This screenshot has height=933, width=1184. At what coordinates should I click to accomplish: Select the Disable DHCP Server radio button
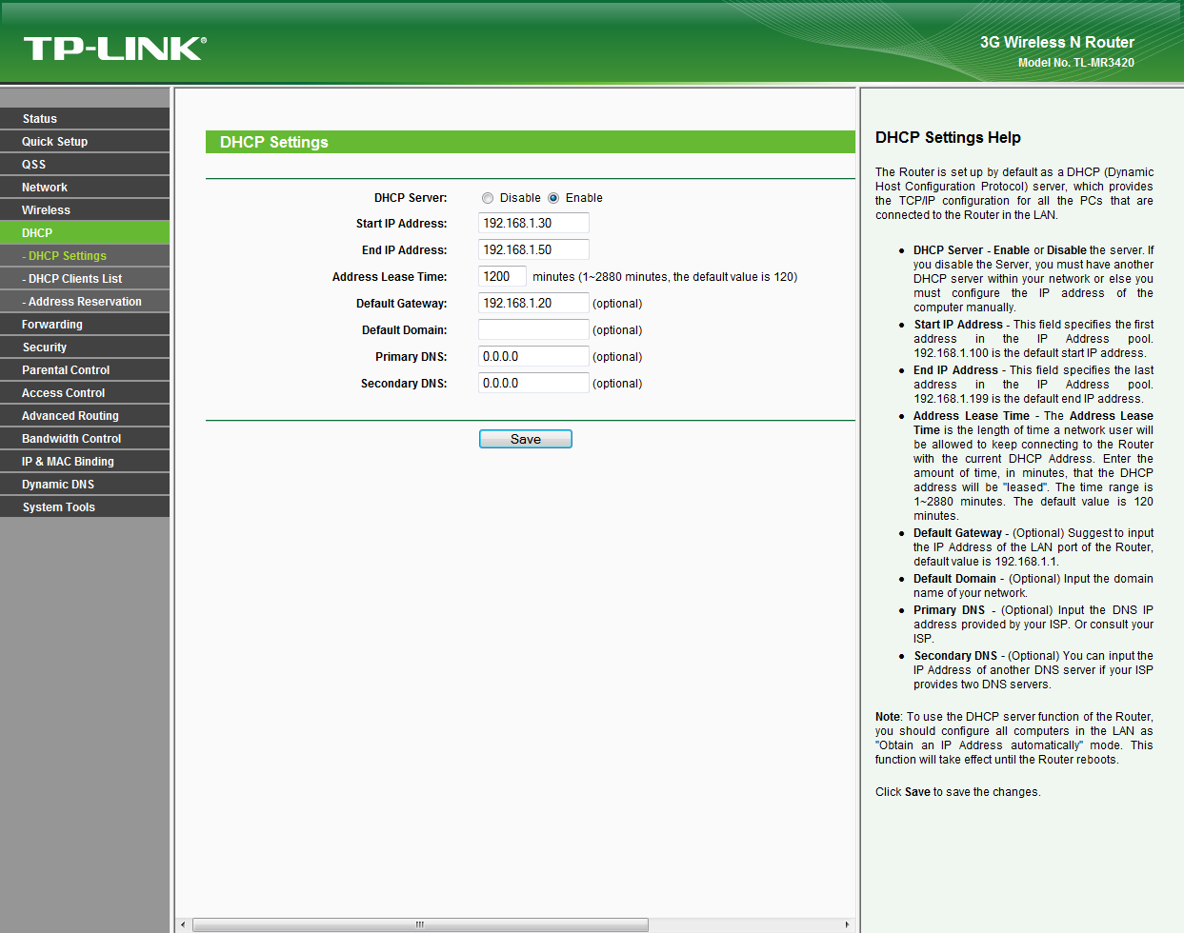488,198
